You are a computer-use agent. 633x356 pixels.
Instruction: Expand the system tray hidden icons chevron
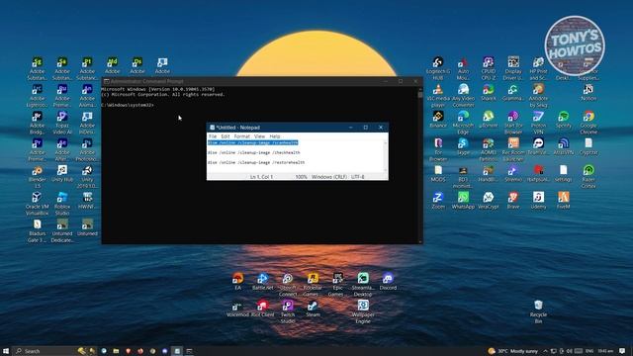click(545, 351)
